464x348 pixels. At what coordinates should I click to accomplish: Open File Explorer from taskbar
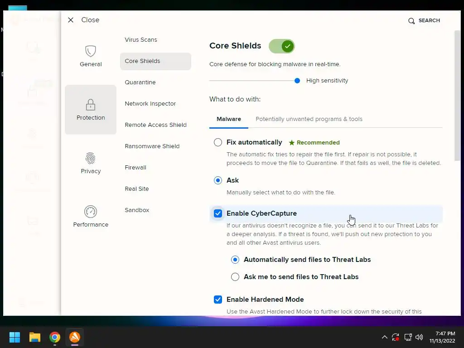(34, 337)
